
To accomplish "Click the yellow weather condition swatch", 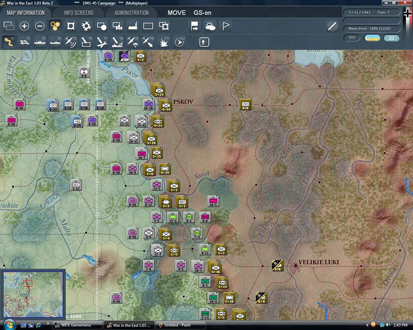I will (x=372, y=38).
